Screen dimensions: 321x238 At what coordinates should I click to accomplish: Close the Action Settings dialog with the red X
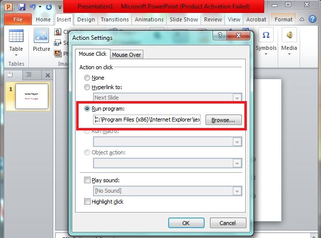238,36
